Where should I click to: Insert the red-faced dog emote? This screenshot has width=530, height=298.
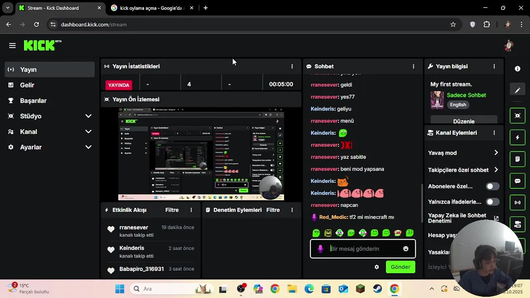[398, 233]
